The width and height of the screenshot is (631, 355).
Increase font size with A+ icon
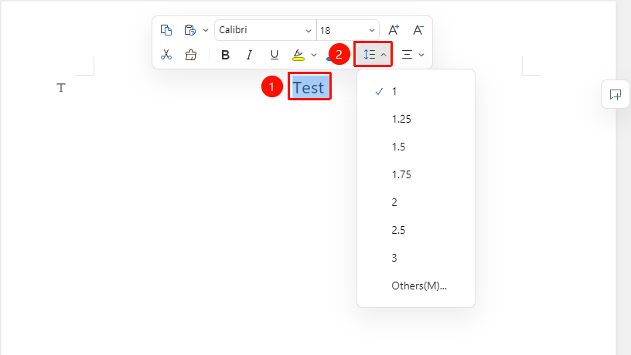[394, 30]
